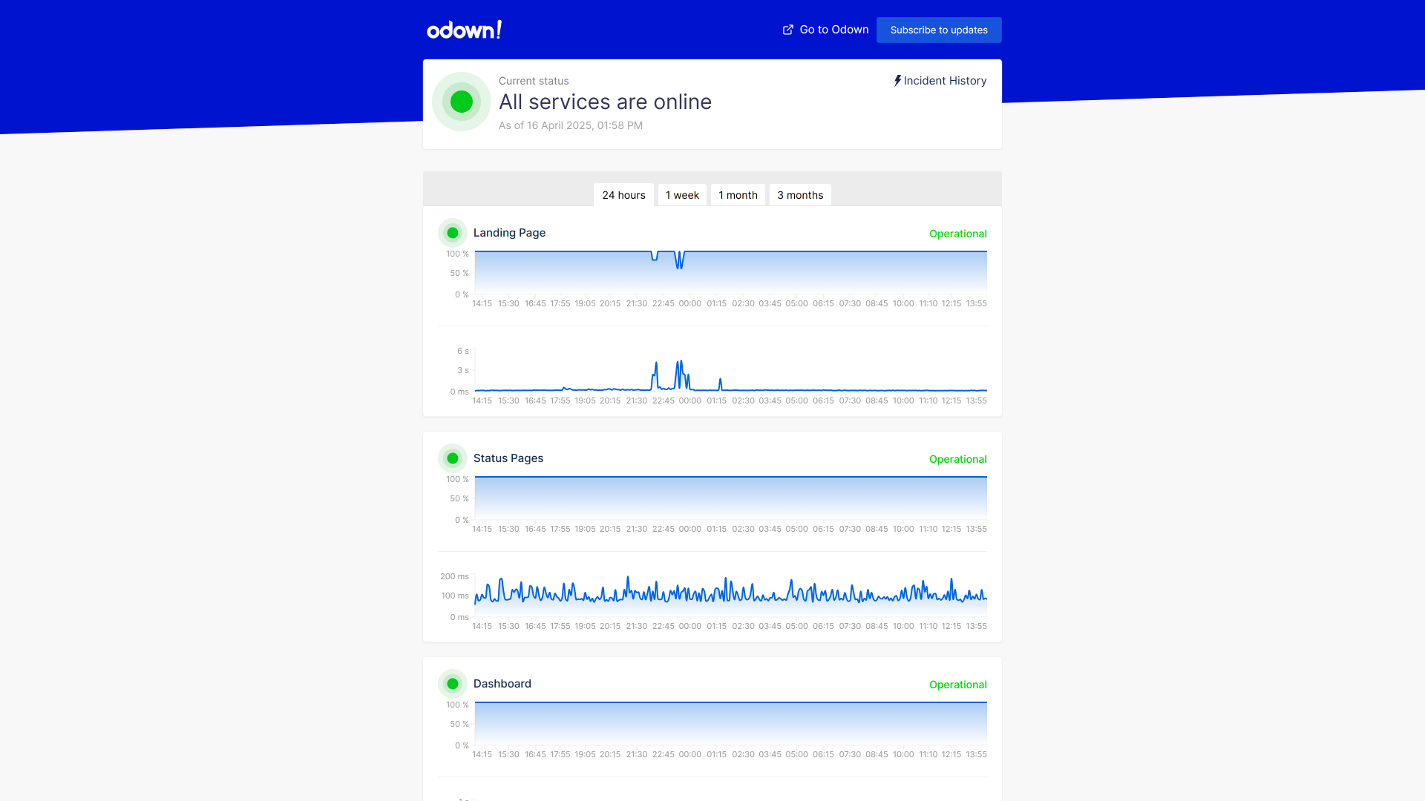
Task: Click the Status Pages service title
Action: (508, 458)
